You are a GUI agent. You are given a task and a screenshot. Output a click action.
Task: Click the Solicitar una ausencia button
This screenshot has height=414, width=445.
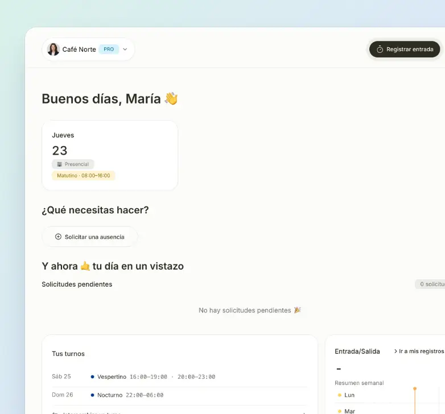pos(90,237)
